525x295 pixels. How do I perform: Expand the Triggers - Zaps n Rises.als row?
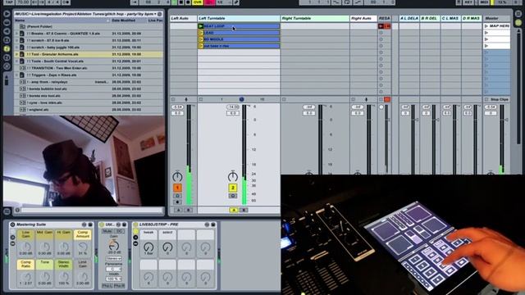click(16, 75)
